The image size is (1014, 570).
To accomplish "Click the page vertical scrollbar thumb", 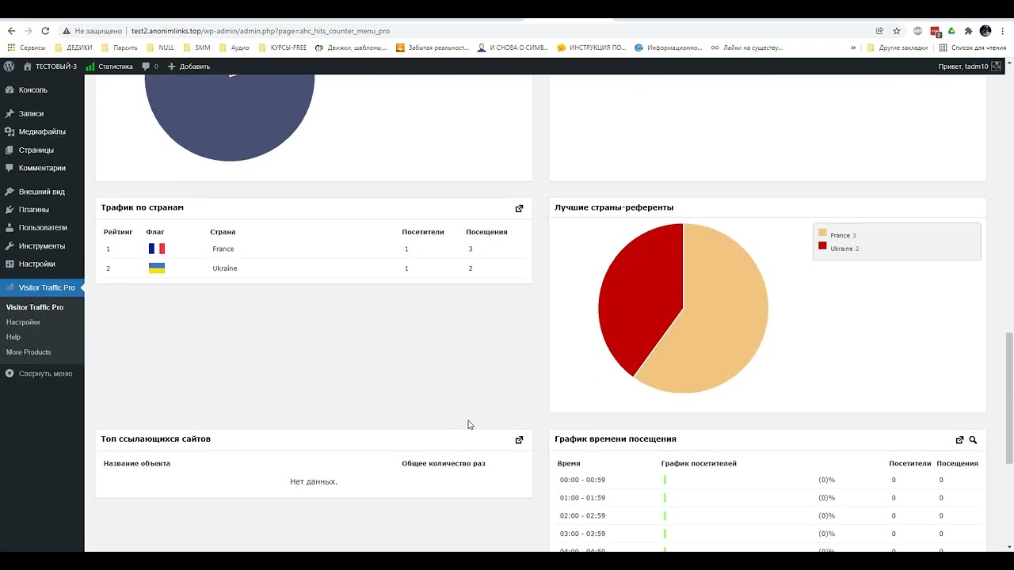I will 1008,397.
